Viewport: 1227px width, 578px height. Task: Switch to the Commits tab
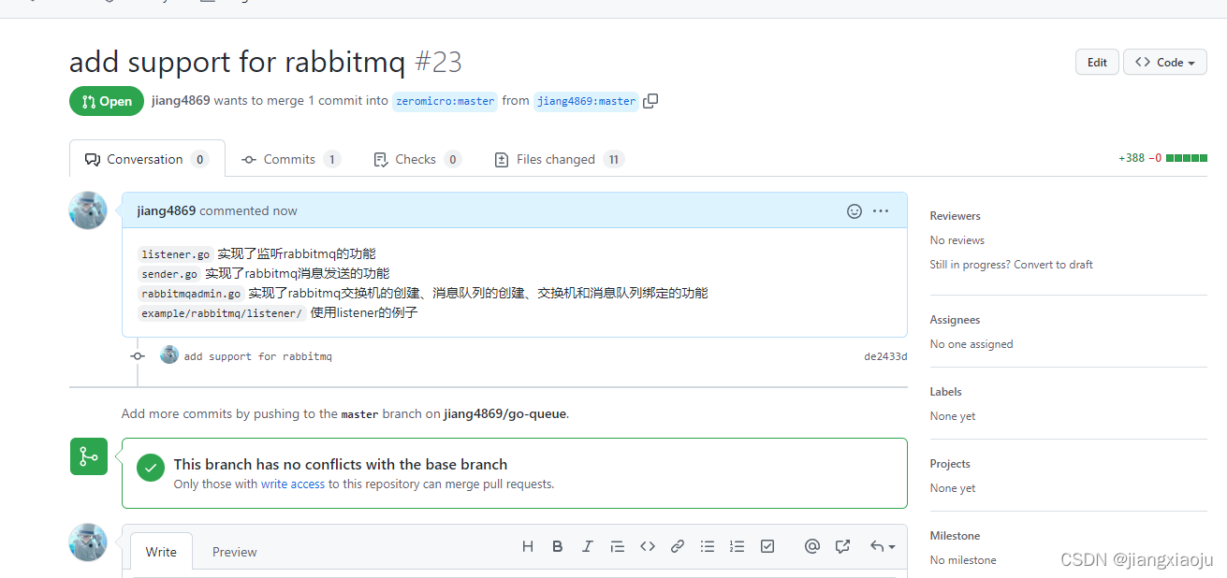pyautogui.click(x=291, y=159)
